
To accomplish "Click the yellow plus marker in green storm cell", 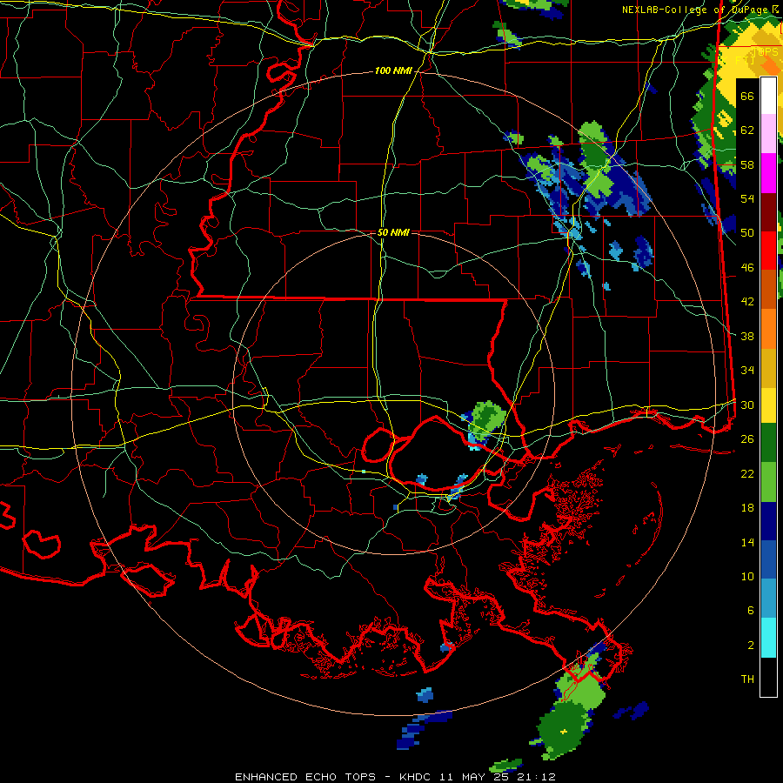I will click(x=564, y=732).
